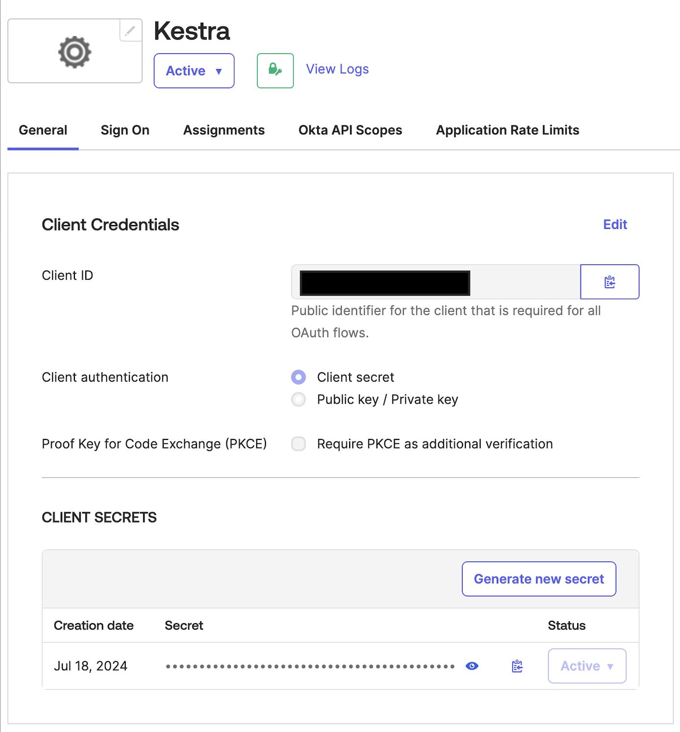This screenshot has width=680, height=732.
Task: Click the pencil icon on the app logo
Action: (130, 31)
